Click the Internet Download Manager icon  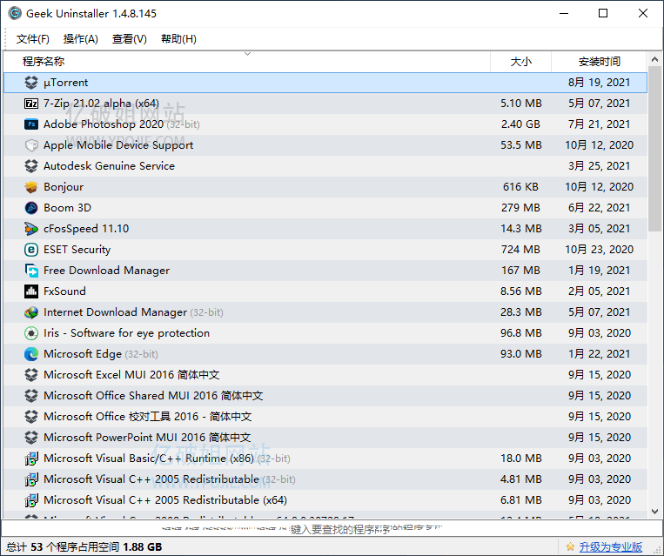coord(31,312)
